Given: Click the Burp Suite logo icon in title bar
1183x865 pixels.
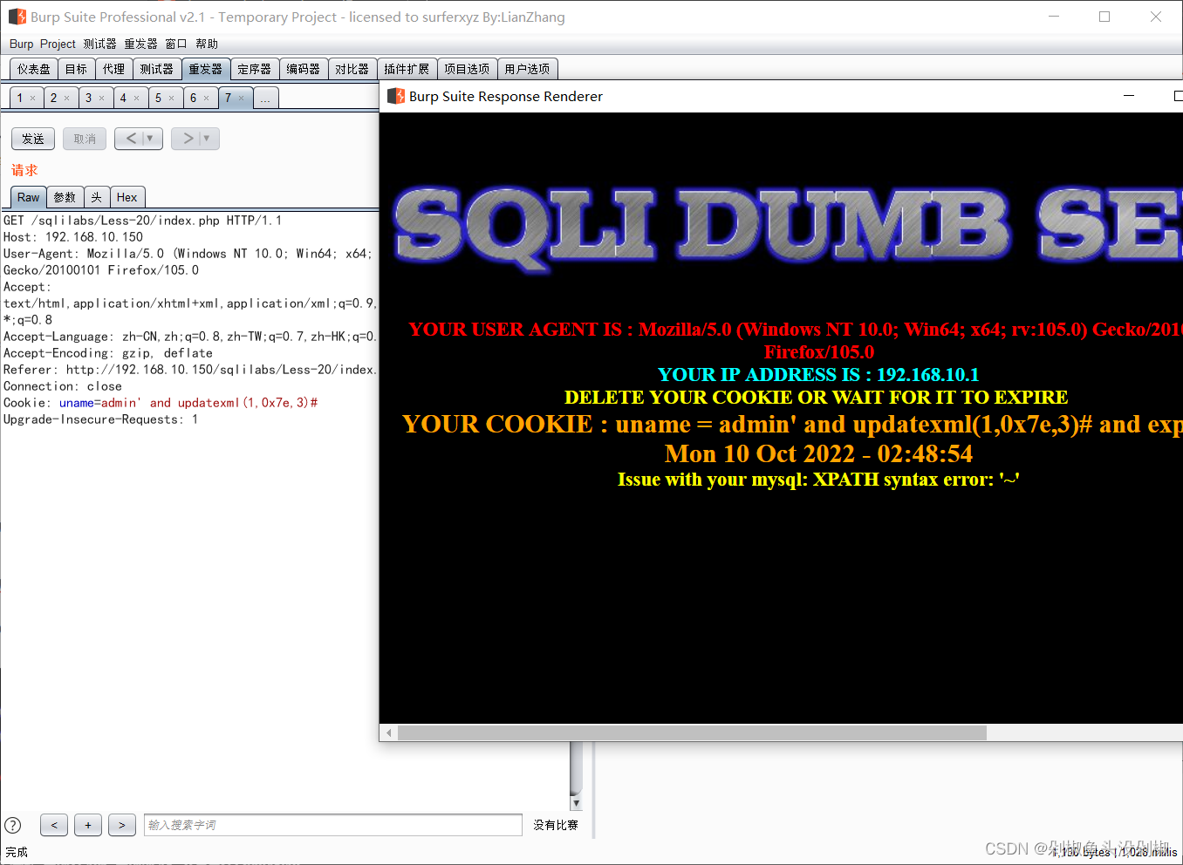Looking at the screenshot, I should coord(17,17).
